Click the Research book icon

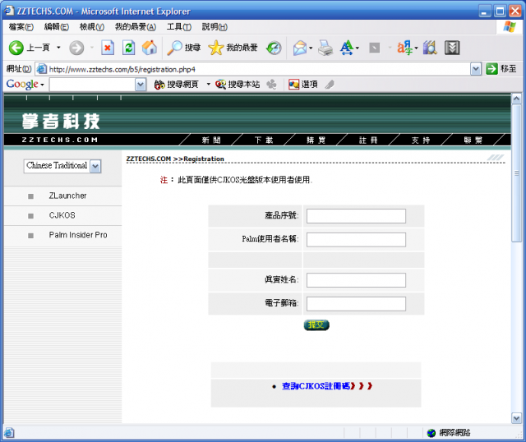click(430, 48)
